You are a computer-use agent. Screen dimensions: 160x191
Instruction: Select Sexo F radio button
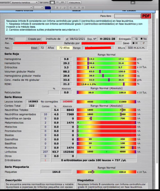click(x=141, y=43)
